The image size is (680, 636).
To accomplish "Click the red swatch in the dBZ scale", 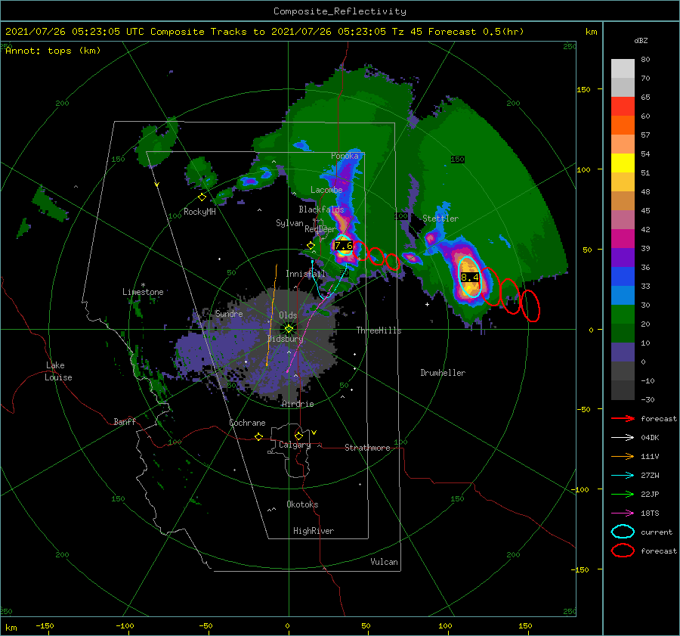I will tap(623, 107).
